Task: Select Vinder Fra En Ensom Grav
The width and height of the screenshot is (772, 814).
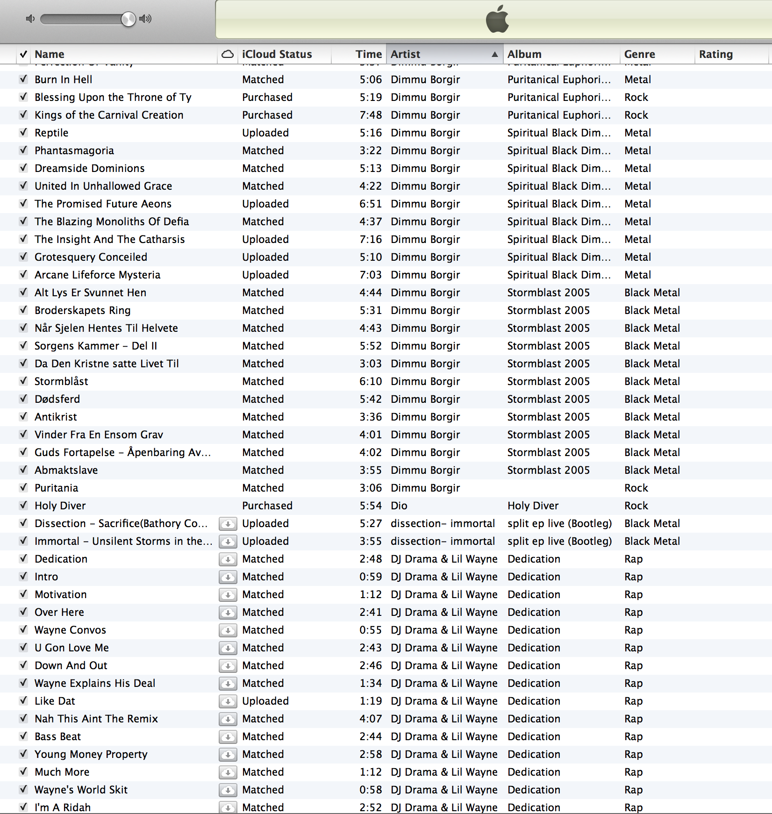Action: click(99, 435)
